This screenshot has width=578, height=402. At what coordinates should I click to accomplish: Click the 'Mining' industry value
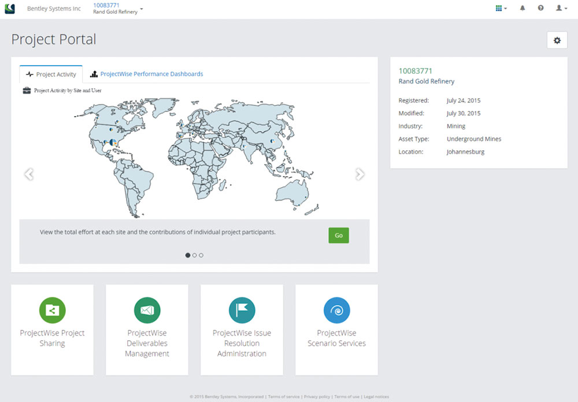[456, 126]
